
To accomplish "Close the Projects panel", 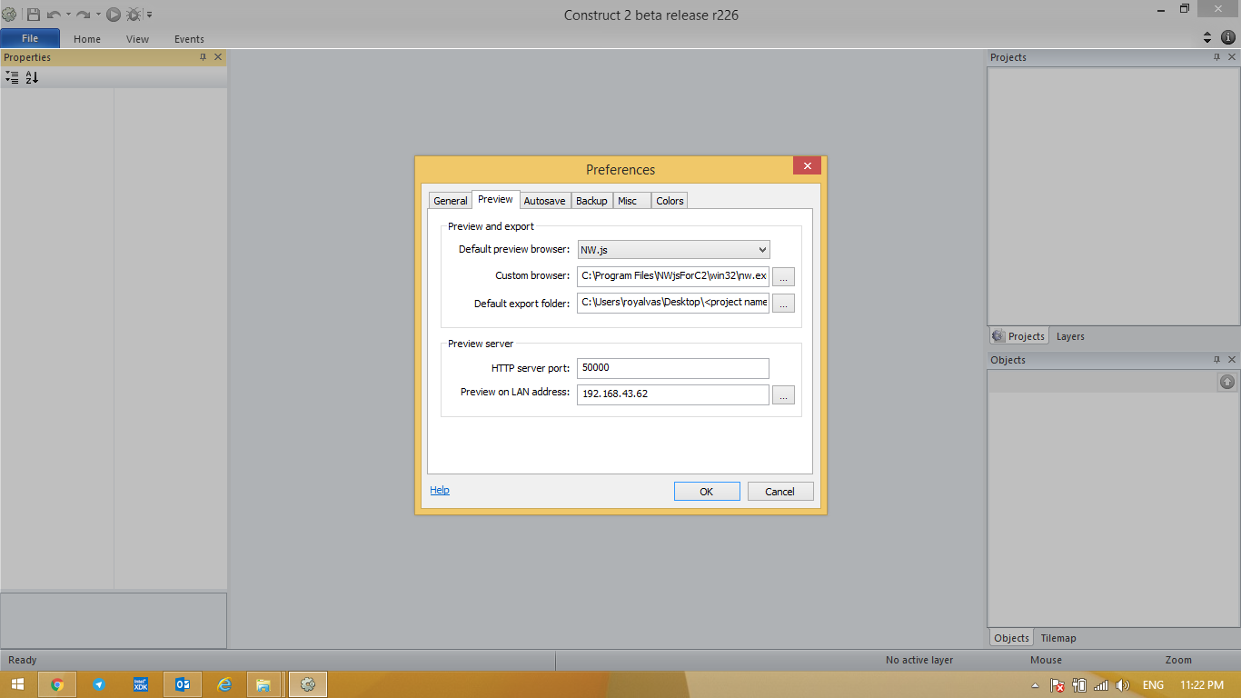I will coord(1232,56).
